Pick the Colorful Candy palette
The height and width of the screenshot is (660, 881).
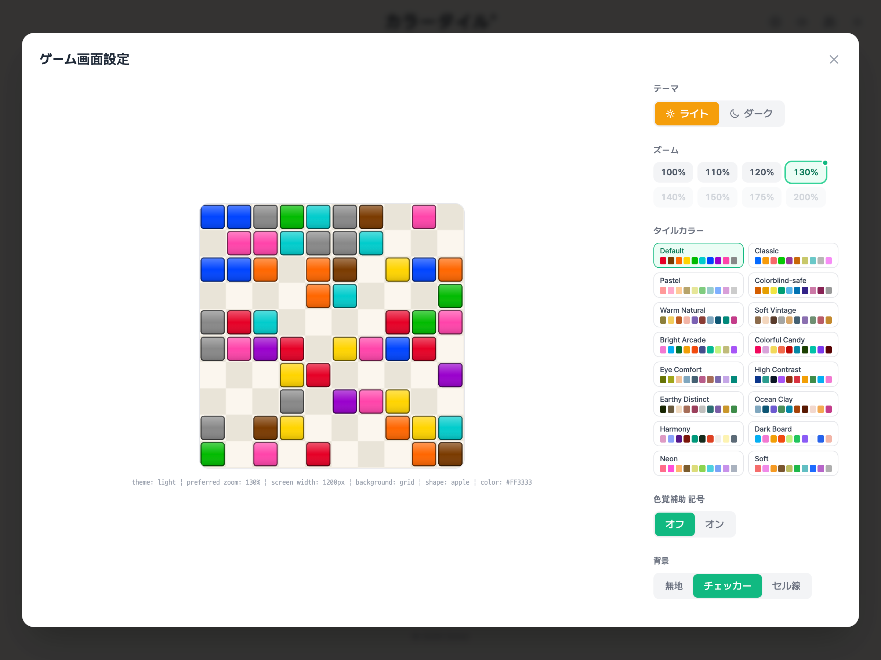pos(793,345)
